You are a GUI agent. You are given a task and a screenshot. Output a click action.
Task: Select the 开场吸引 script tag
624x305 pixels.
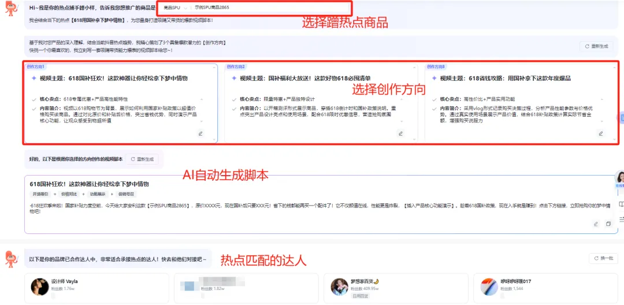(41, 194)
